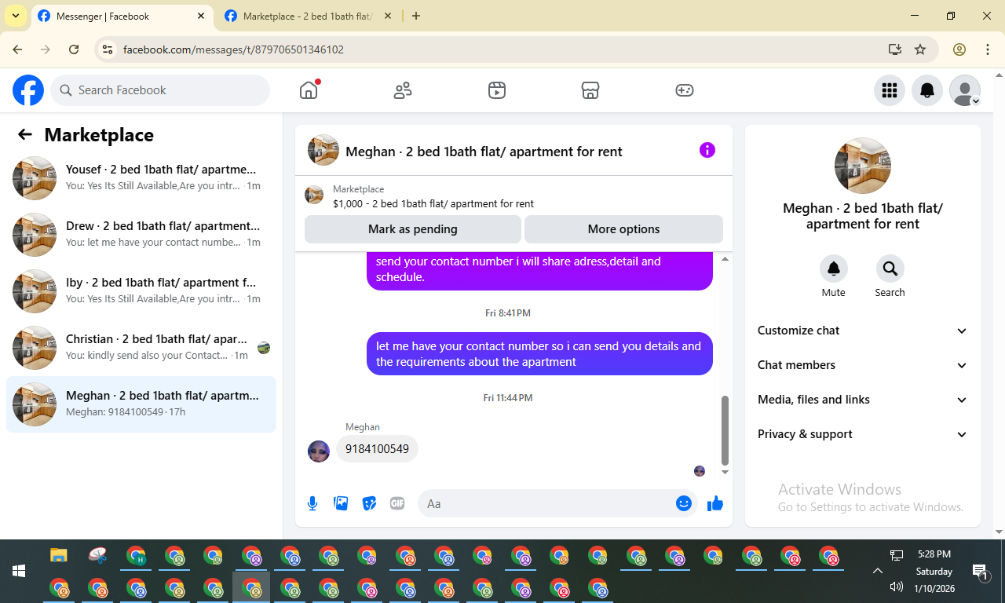Open taskbar notification center icon
The height and width of the screenshot is (603, 1005).
pos(980,572)
